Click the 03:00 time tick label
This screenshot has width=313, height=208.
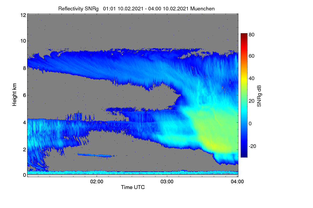[167, 181]
